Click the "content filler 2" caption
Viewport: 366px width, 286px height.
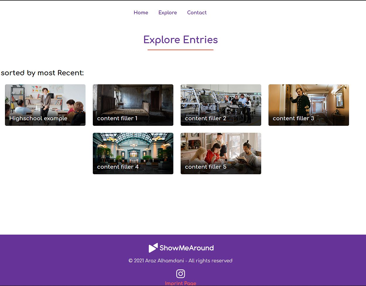[x=206, y=118]
